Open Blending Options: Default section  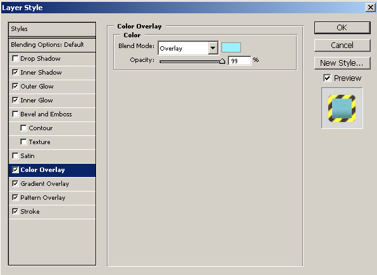(x=52, y=45)
